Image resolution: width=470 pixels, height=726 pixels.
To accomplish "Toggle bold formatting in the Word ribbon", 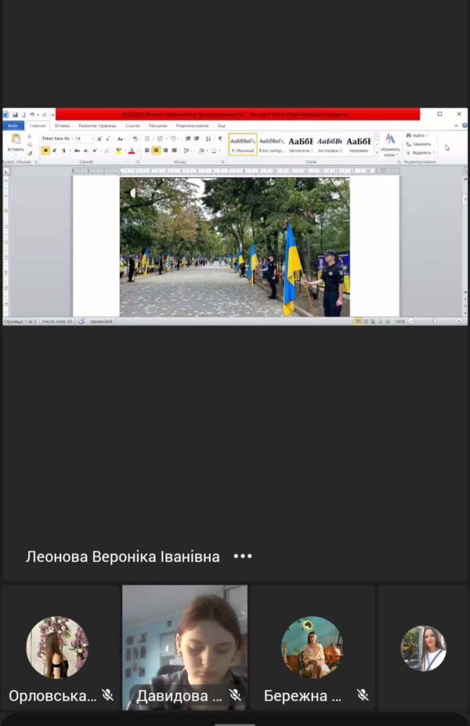I will tap(46, 151).
